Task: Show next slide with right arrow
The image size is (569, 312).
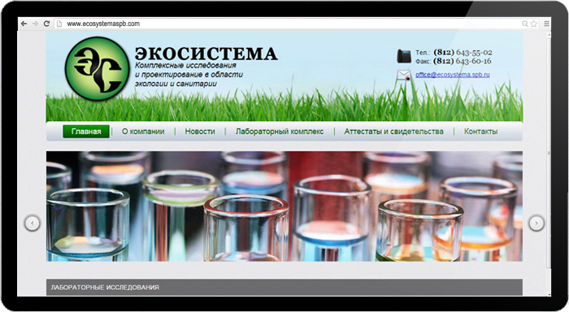Action: (x=536, y=223)
